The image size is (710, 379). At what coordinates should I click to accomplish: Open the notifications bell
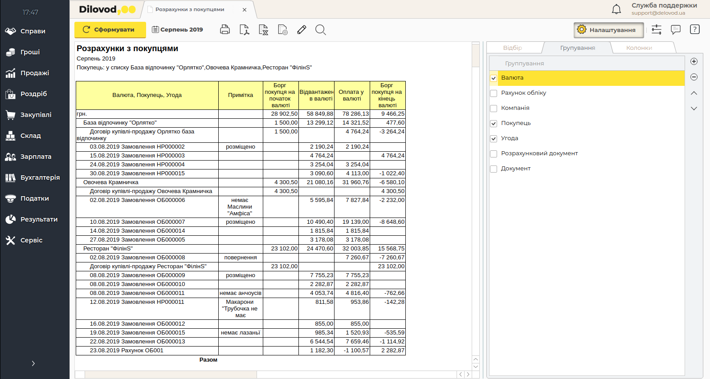[x=616, y=9]
